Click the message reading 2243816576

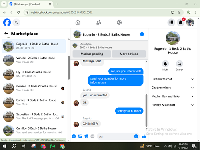click(x=91, y=124)
